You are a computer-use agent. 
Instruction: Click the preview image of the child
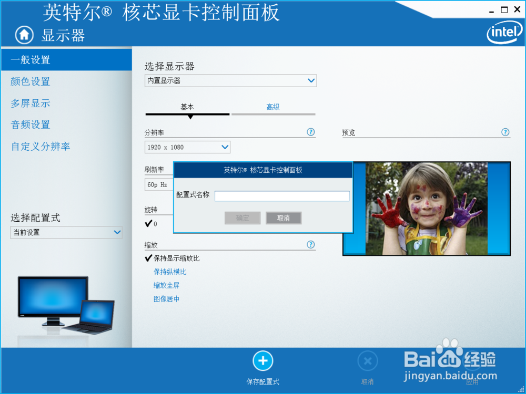click(x=427, y=209)
